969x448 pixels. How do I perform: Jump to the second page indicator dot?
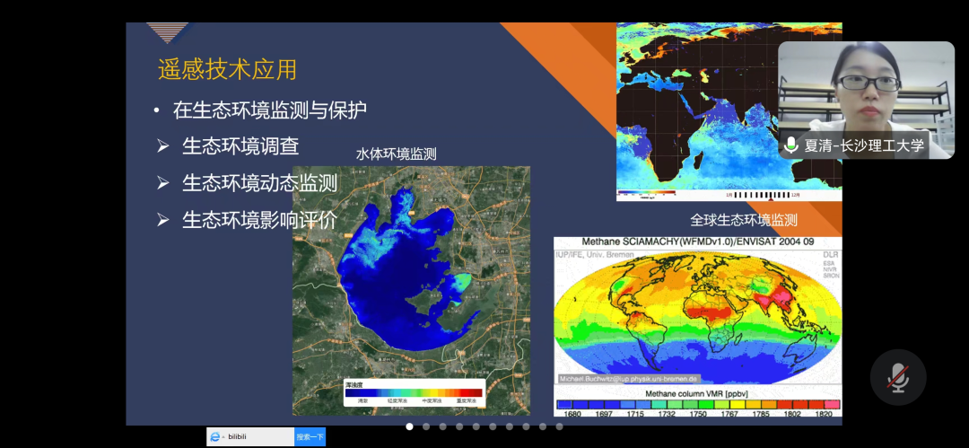426,426
